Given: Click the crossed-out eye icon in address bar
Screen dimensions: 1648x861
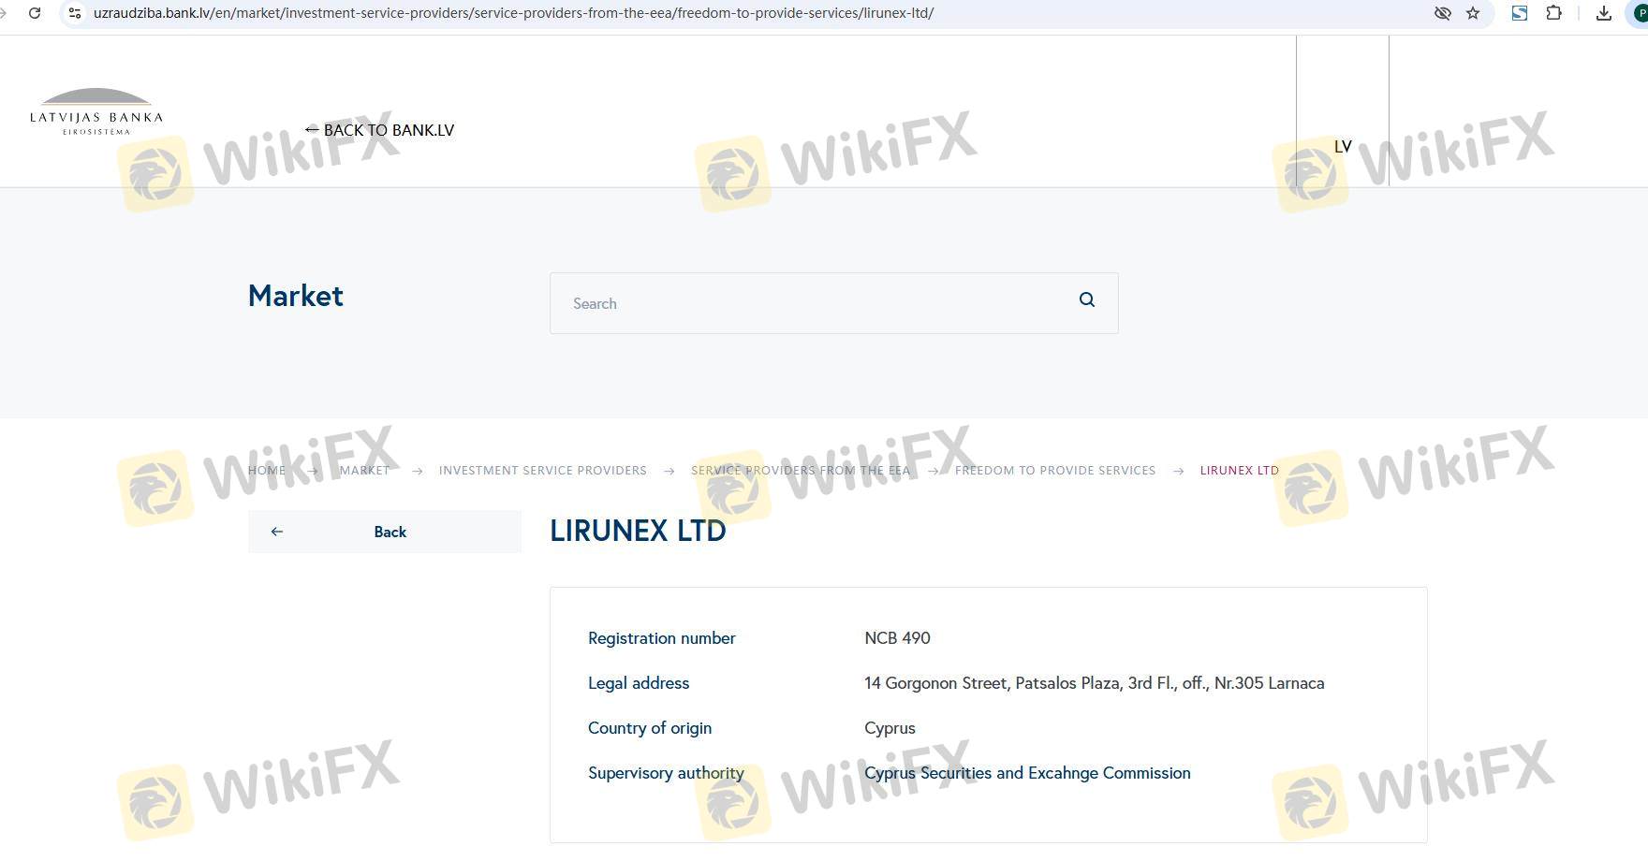Looking at the screenshot, I should (x=1442, y=13).
